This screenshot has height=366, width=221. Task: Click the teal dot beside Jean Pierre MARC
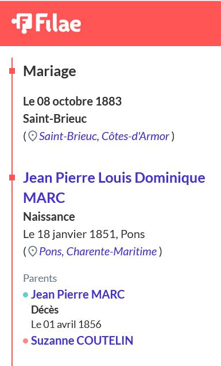[26, 295]
